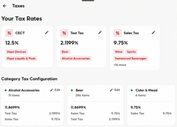
Task: Select the Spirits tag under Sales Tax
Action: (x=131, y=52)
